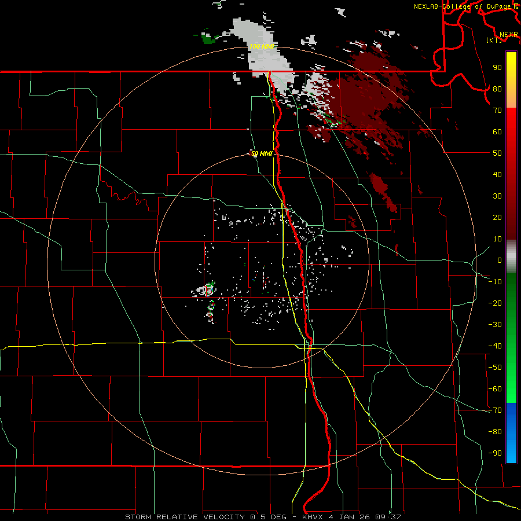Click the 0 value on the velocity scale

(500, 260)
